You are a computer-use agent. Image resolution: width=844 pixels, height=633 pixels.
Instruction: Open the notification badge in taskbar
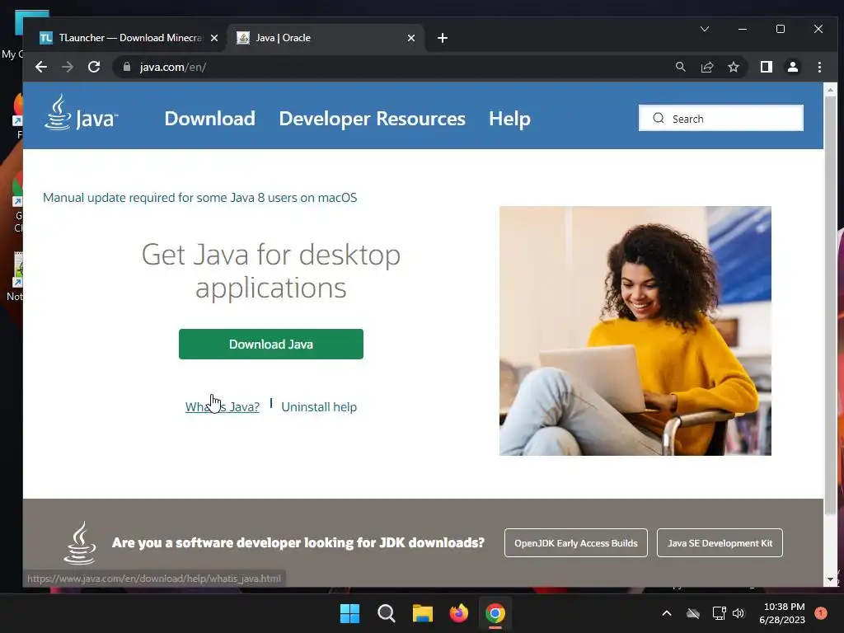pos(821,613)
